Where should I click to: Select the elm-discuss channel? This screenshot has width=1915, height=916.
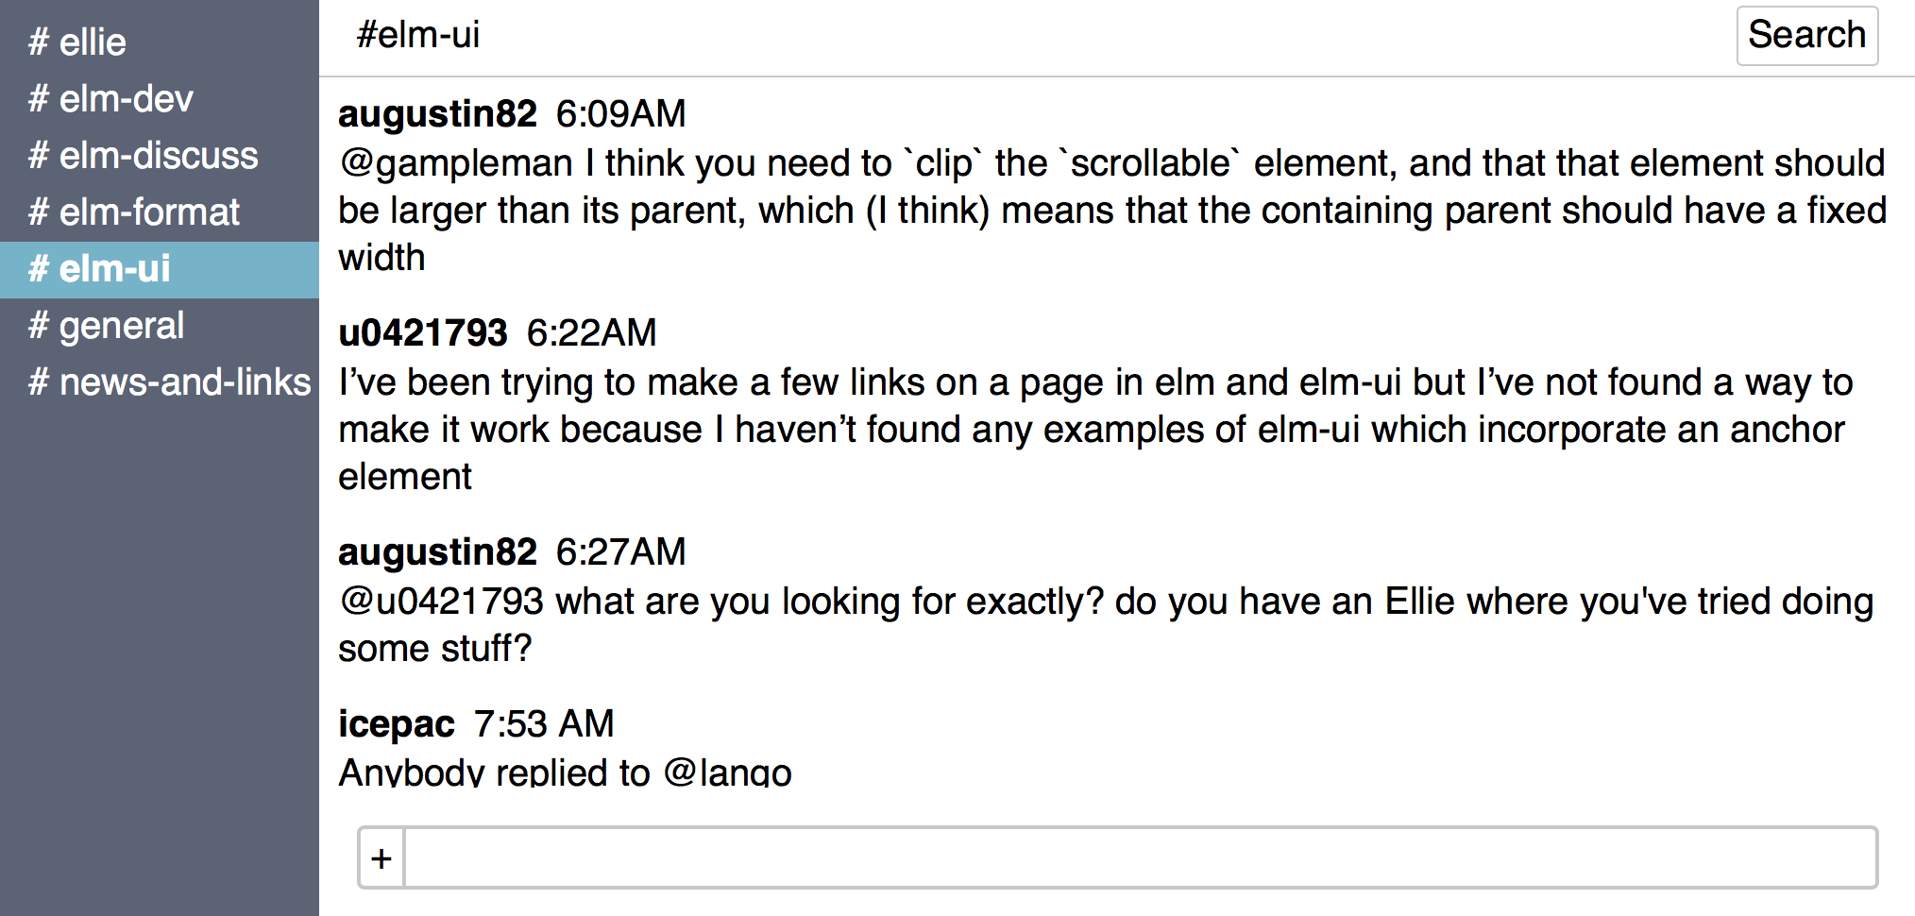point(160,156)
